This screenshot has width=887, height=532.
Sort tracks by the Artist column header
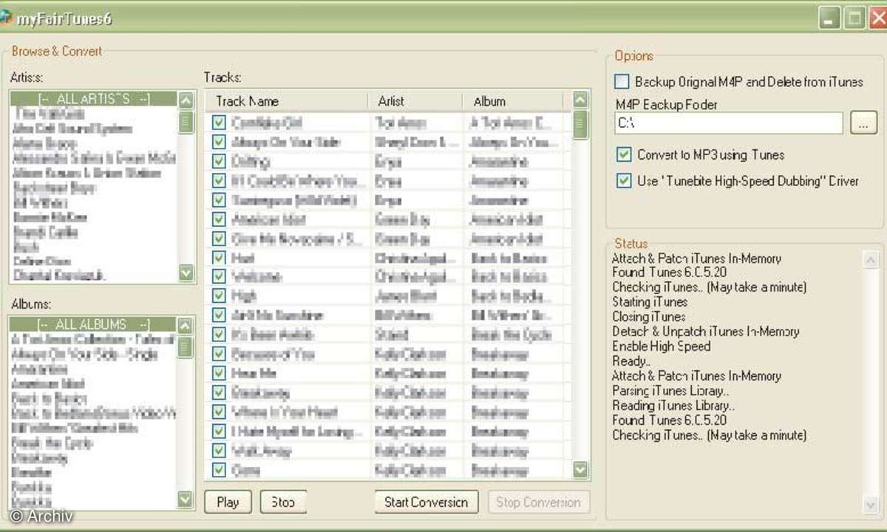click(x=415, y=101)
